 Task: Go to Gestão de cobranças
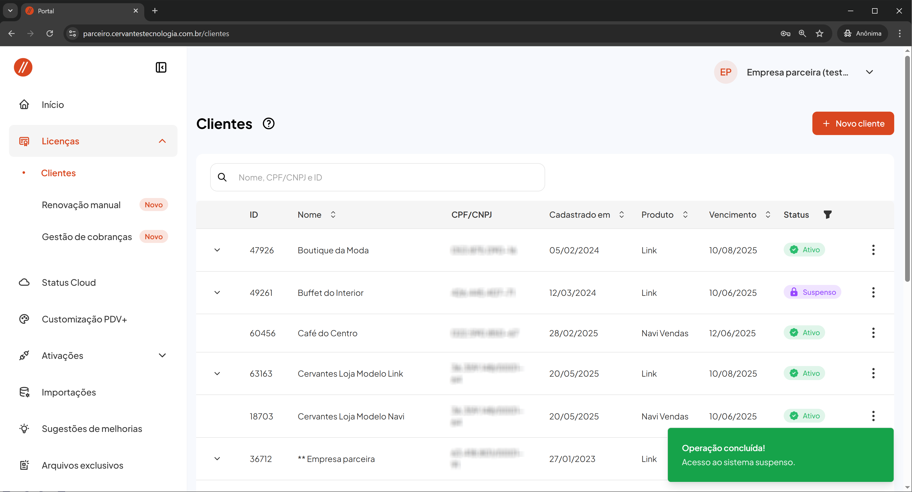point(87,237)
